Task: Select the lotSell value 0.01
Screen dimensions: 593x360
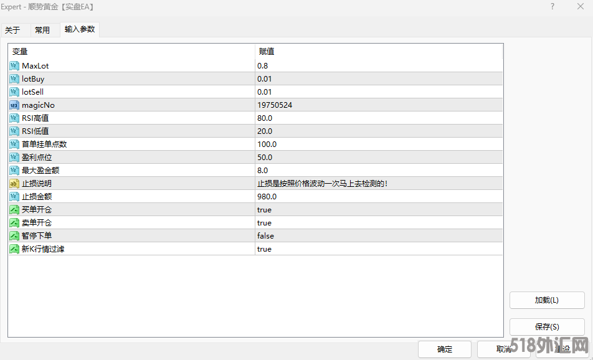Action: 264,92
